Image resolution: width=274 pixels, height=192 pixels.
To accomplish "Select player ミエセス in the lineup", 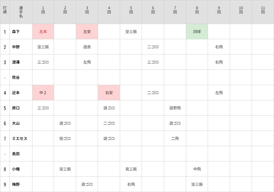I will tap(20, 139).
